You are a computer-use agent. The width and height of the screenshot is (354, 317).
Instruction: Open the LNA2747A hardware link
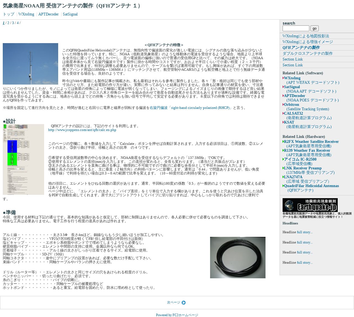pos(293,177)
